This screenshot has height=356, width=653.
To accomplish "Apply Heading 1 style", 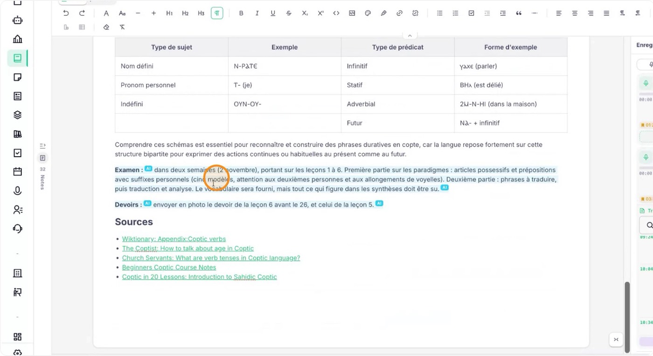I will [169, 13].
